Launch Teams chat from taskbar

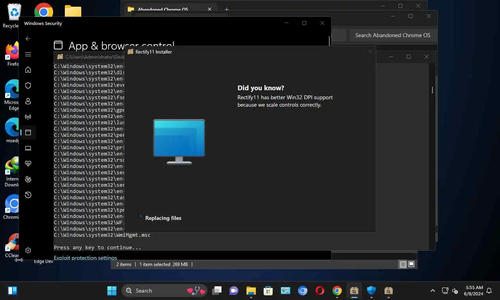click(234, 291)
